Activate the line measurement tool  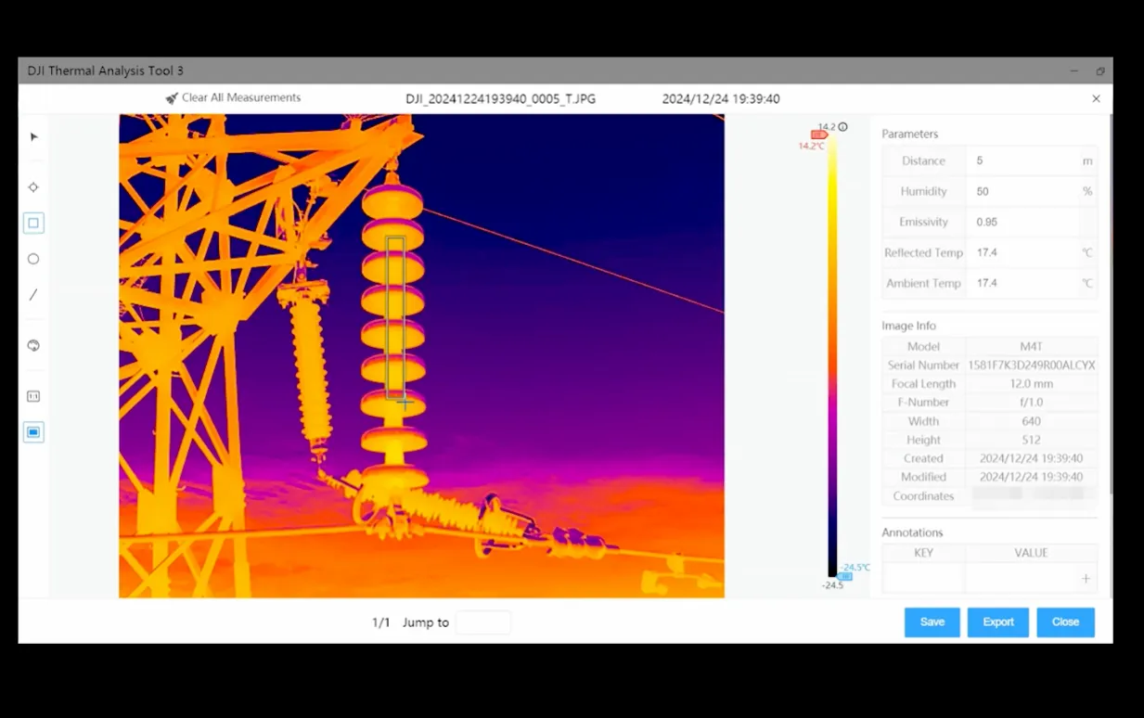[x=33, y=295]
